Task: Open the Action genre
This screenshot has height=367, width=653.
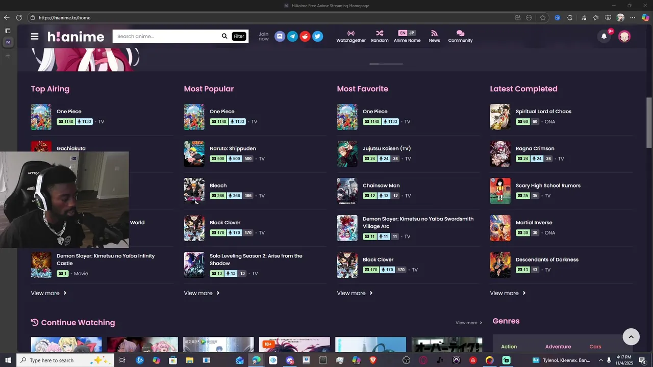Action: 509,347
